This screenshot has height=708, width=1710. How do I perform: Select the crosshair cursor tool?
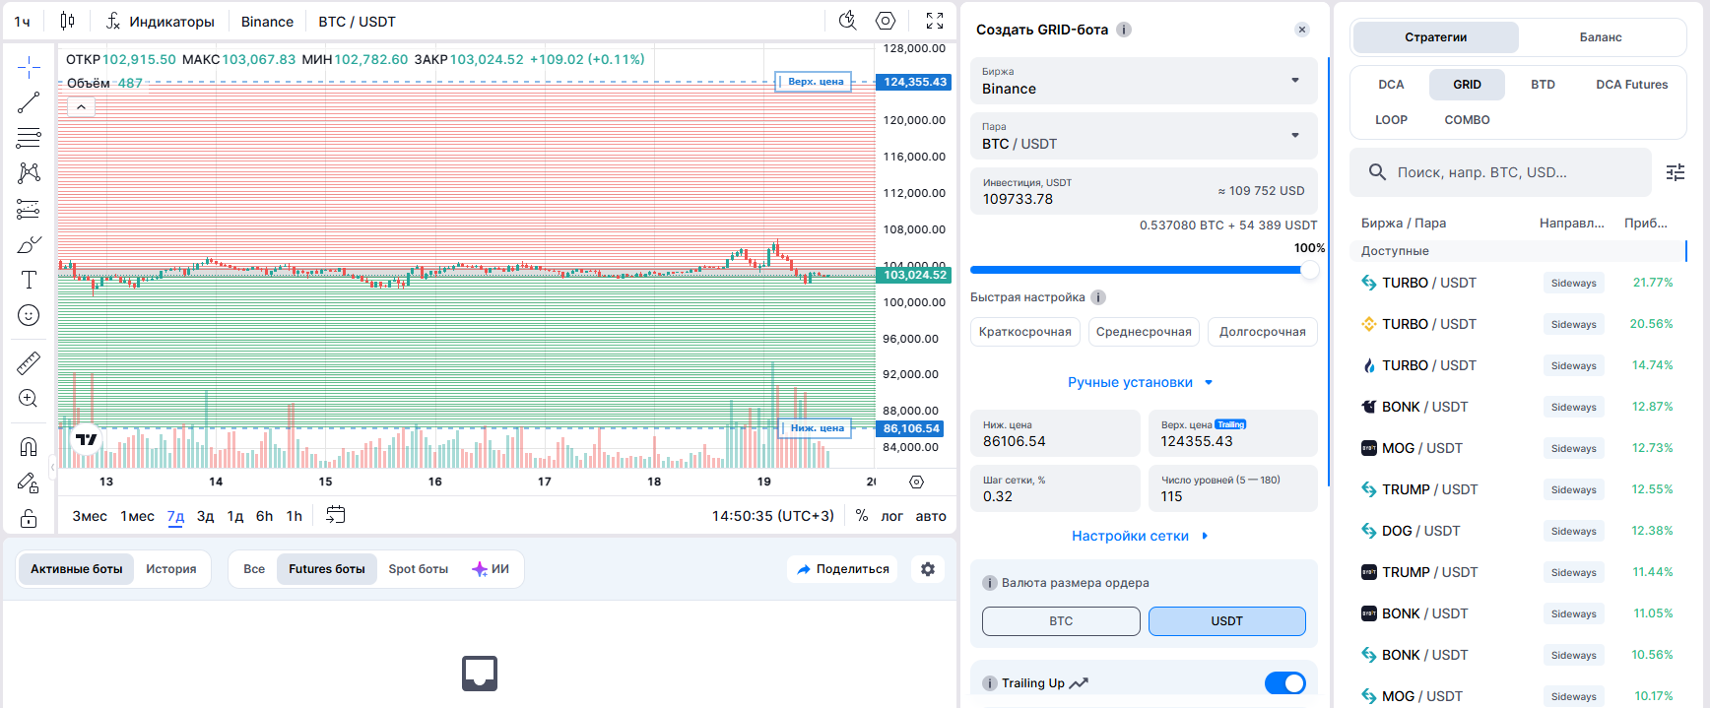coord(29,67)
